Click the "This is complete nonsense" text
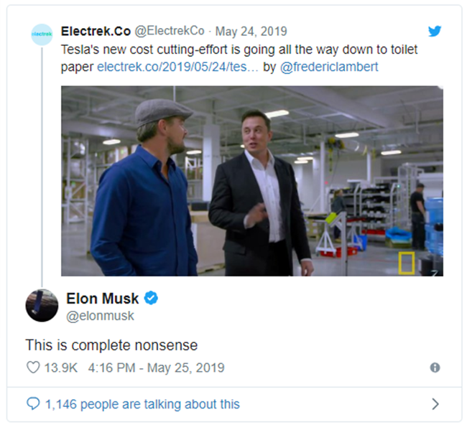The height and width of the screenshot is (425, 467). click(111, 344)
